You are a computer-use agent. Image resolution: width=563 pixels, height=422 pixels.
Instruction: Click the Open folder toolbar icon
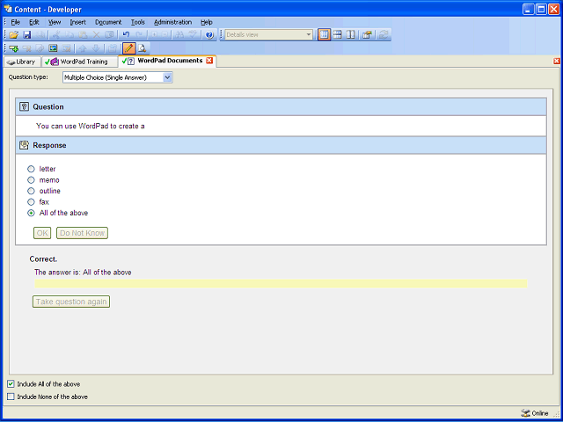pos(14,35)
